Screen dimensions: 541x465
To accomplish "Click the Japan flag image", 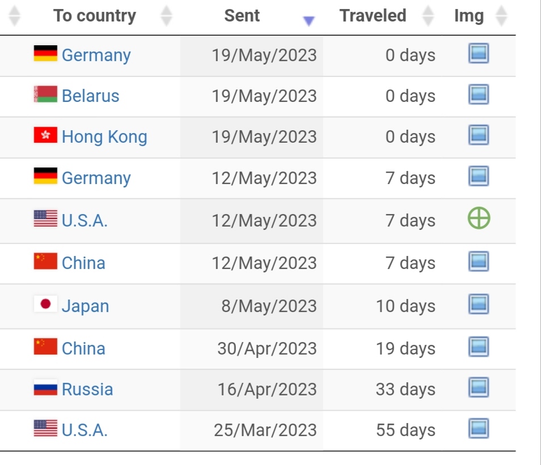I will [x=45, y=304].
